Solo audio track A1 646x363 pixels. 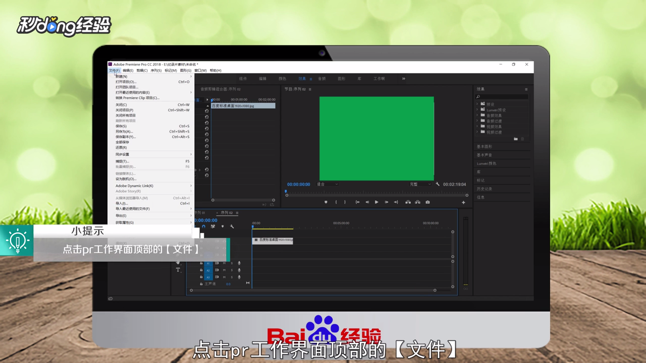tap(232, 263)
